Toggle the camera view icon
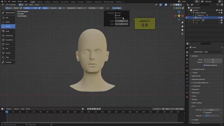Viewport: 224px width, 126px height. tap(182, 30)
